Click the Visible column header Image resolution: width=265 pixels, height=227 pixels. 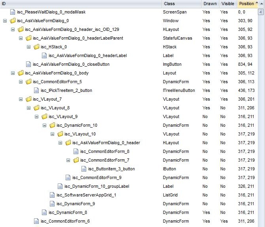(227, 4)
